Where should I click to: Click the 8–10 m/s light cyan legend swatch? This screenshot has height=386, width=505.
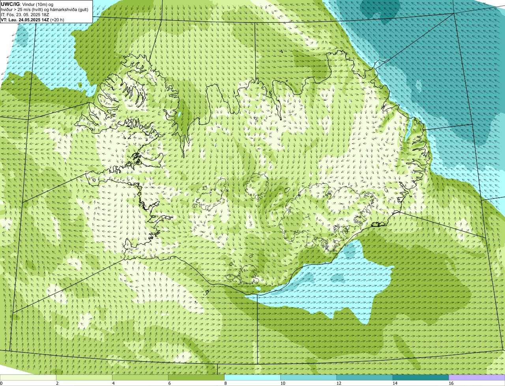pos(252,378)
